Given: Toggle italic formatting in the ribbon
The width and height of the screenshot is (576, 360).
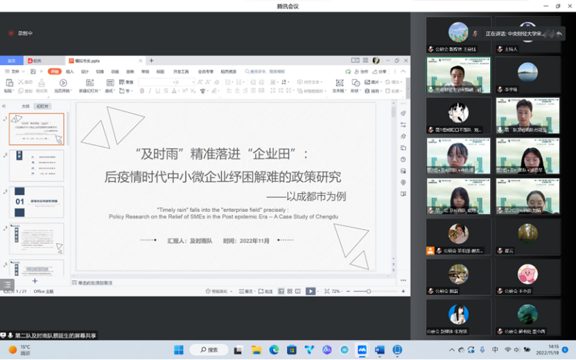Looking at the screenshot, I should click(x=148, y=91).
